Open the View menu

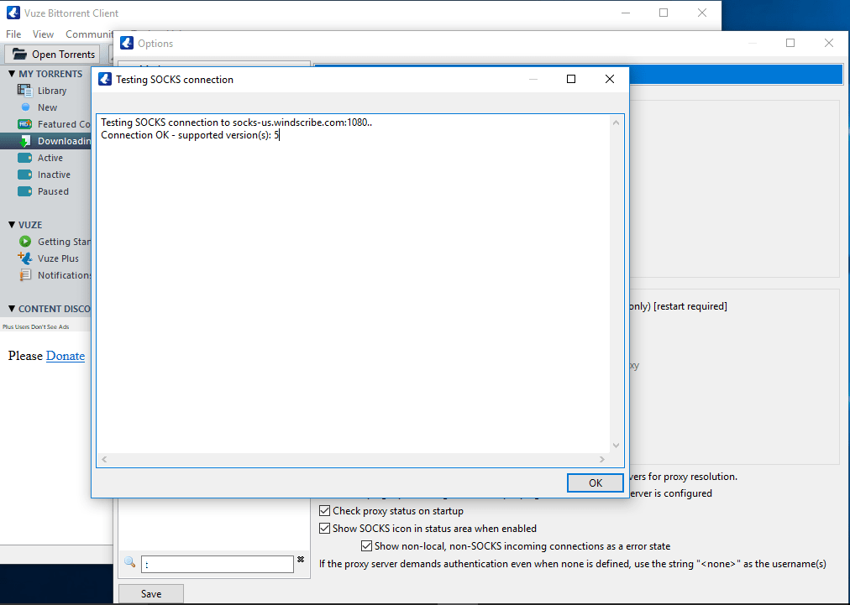click(x=43, y=34)
